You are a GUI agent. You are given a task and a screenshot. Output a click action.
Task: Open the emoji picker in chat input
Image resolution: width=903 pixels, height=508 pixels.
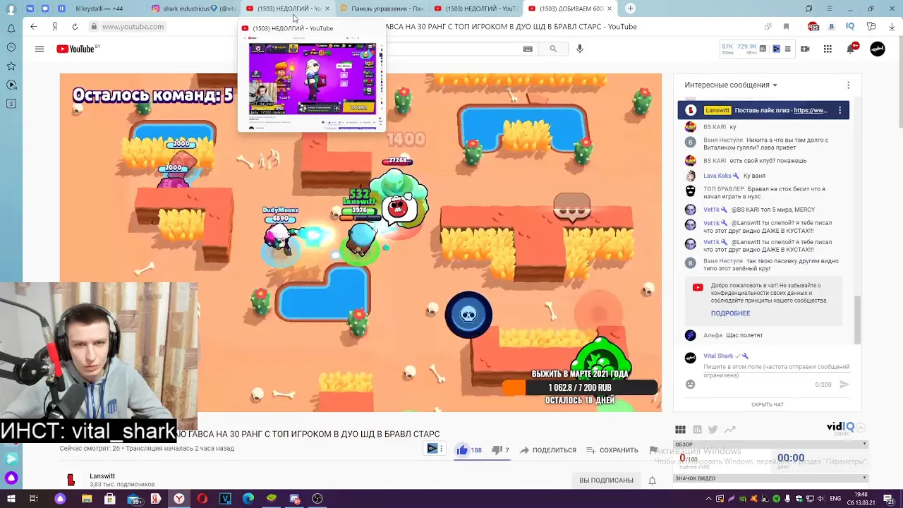[690, 385]
